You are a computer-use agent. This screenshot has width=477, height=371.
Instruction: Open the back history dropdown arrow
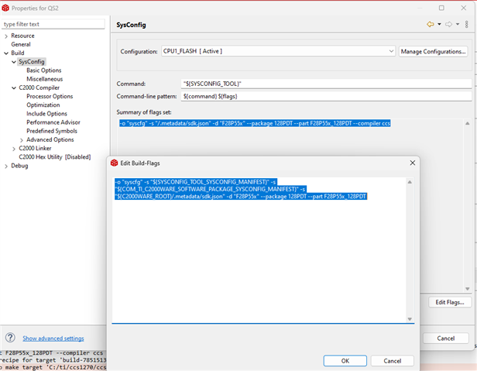tap(439, 24)
